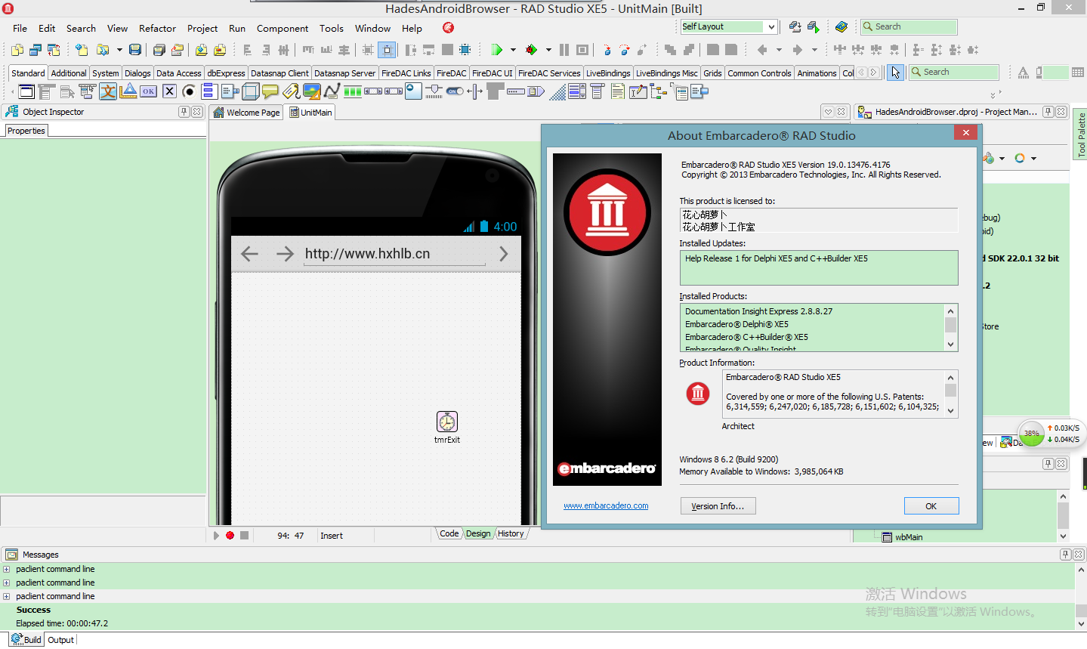Click the IDE Insight search field
Image resolution: width=1087 pixels, height=649 pixels.
click(909, 26)
